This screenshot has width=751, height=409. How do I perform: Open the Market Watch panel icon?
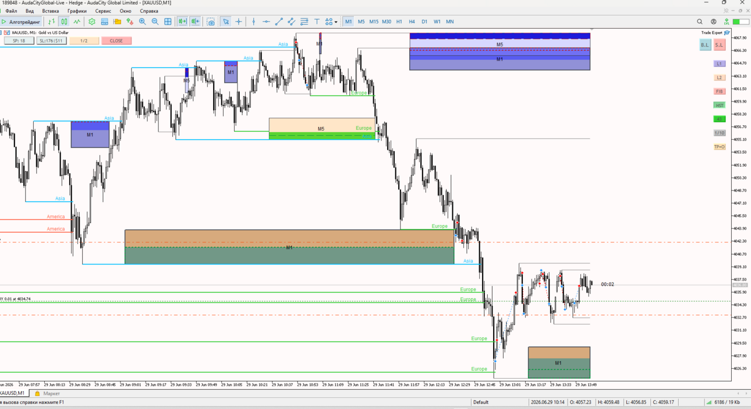pyautogui.click(x=104, y=22)
